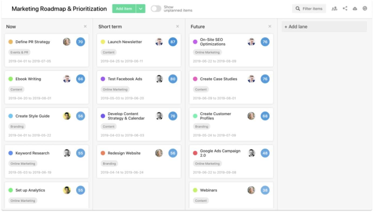Click the share icon in the header
The height and width of the screenshot is (212, 373).
pyautogui.click(x=345, y=9)
